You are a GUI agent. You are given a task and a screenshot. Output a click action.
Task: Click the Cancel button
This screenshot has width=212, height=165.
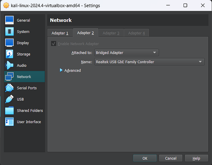[x=171, y=158]
